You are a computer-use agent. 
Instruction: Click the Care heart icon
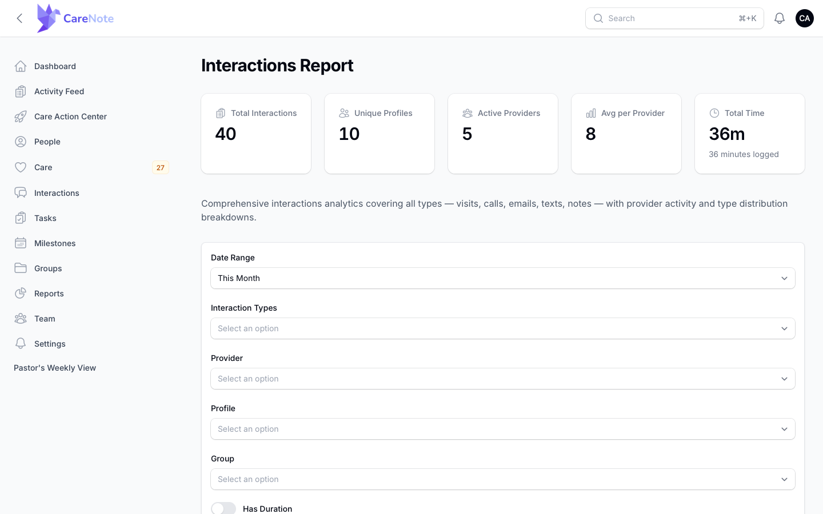(21, 167)
